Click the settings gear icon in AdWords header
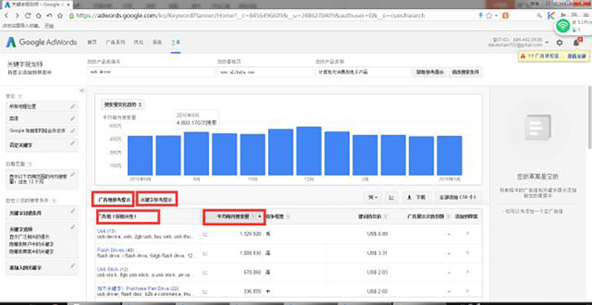This screenshot has height=305, width=592. point(559,43)
